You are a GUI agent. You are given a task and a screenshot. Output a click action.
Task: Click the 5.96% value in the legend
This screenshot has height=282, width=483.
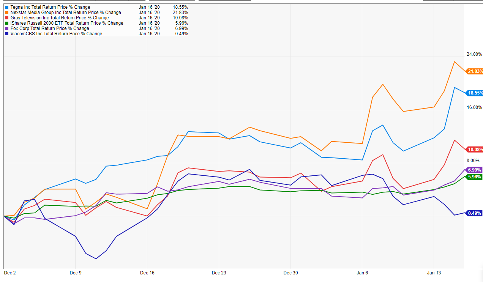coord(181,23)
